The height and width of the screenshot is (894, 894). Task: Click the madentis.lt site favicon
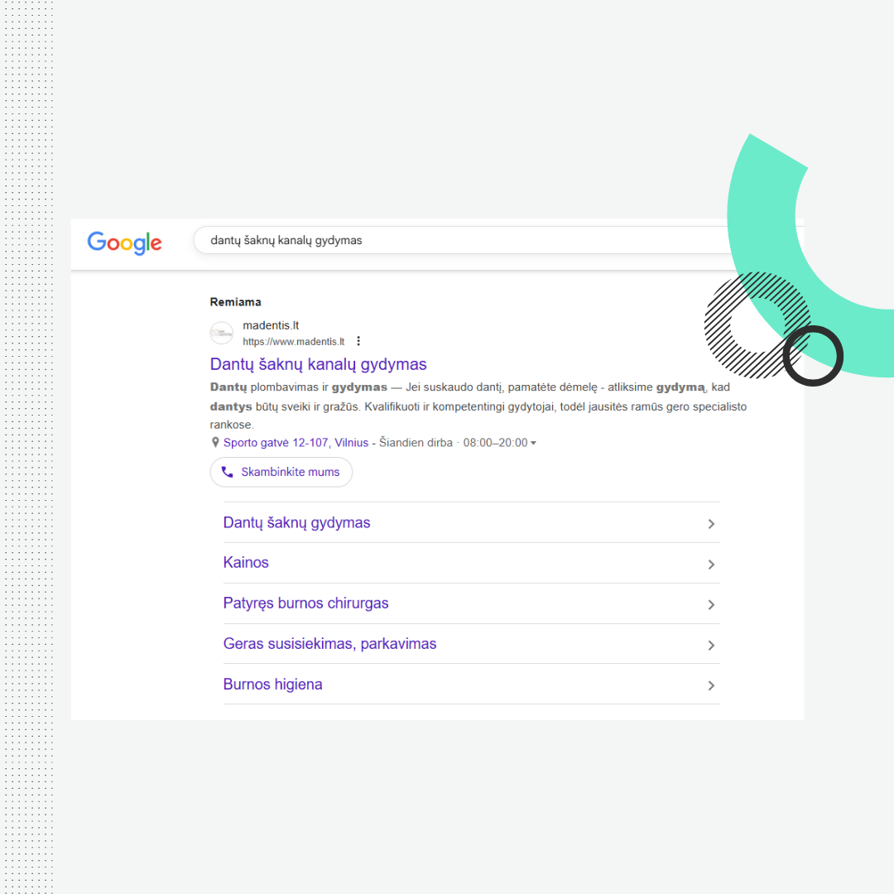(222, 333)
